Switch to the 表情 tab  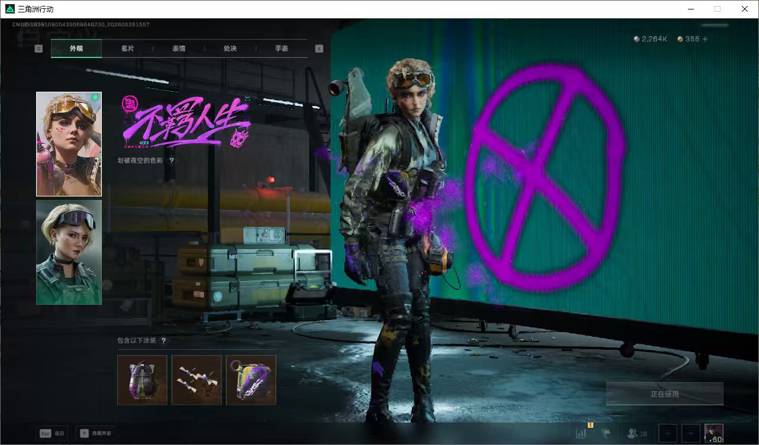[x=179, y=49]
